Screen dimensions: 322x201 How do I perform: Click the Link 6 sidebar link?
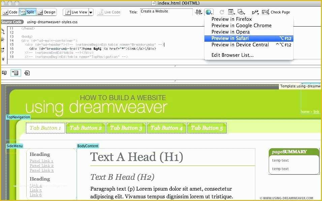(x=35, y=195)
